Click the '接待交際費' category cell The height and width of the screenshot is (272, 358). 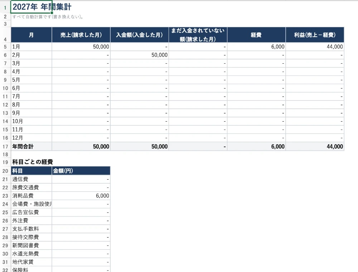(x=31, y=237)
